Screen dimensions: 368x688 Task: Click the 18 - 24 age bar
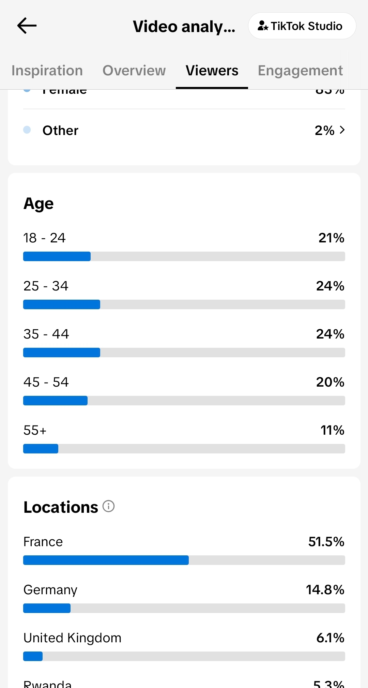(x=184, y=256)
